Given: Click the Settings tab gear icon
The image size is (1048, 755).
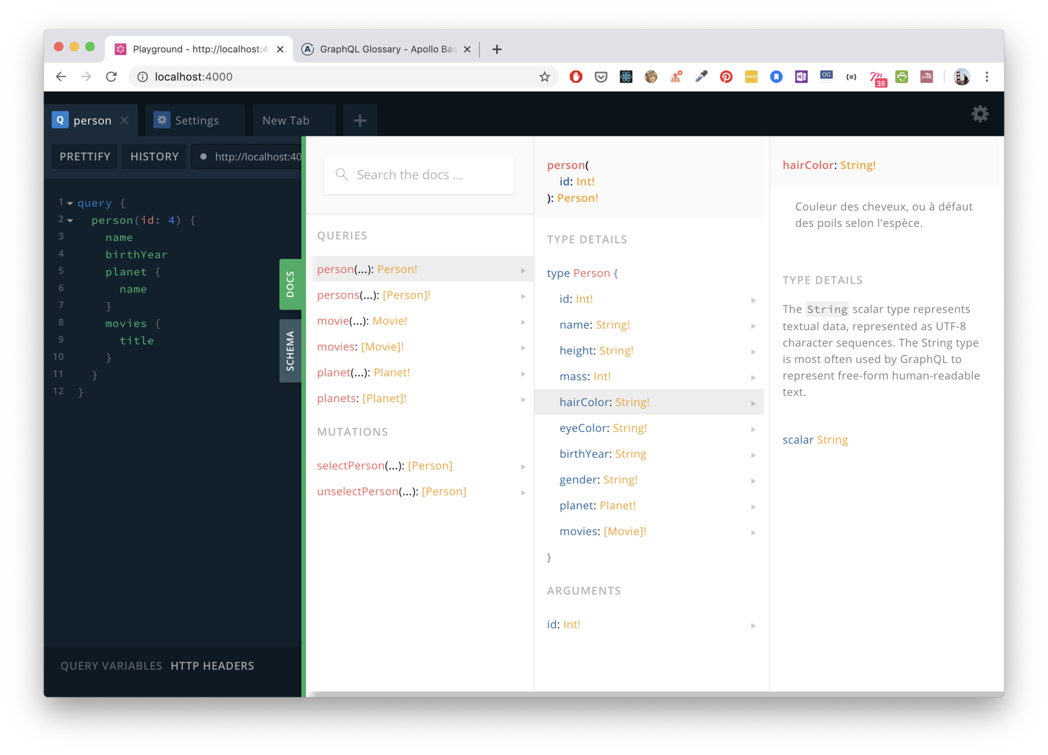Looking at the screenshot, I should (162, 120).
